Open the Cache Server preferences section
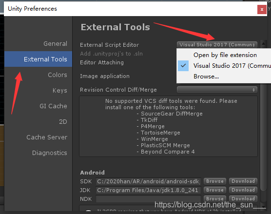This screenshot has height=214, width=271. pos(47,137)
